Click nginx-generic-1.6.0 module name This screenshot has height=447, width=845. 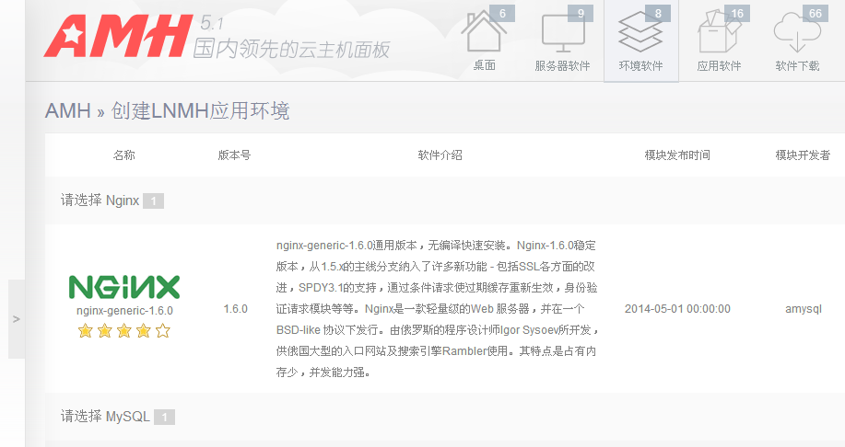124,311
